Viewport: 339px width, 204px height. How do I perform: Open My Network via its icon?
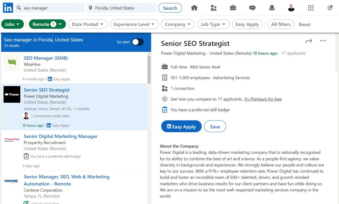214,8
